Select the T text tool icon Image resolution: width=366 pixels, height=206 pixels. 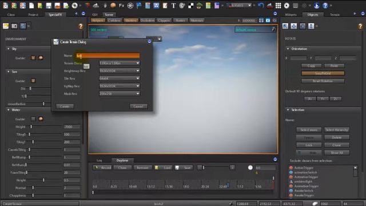coord(173,5)
